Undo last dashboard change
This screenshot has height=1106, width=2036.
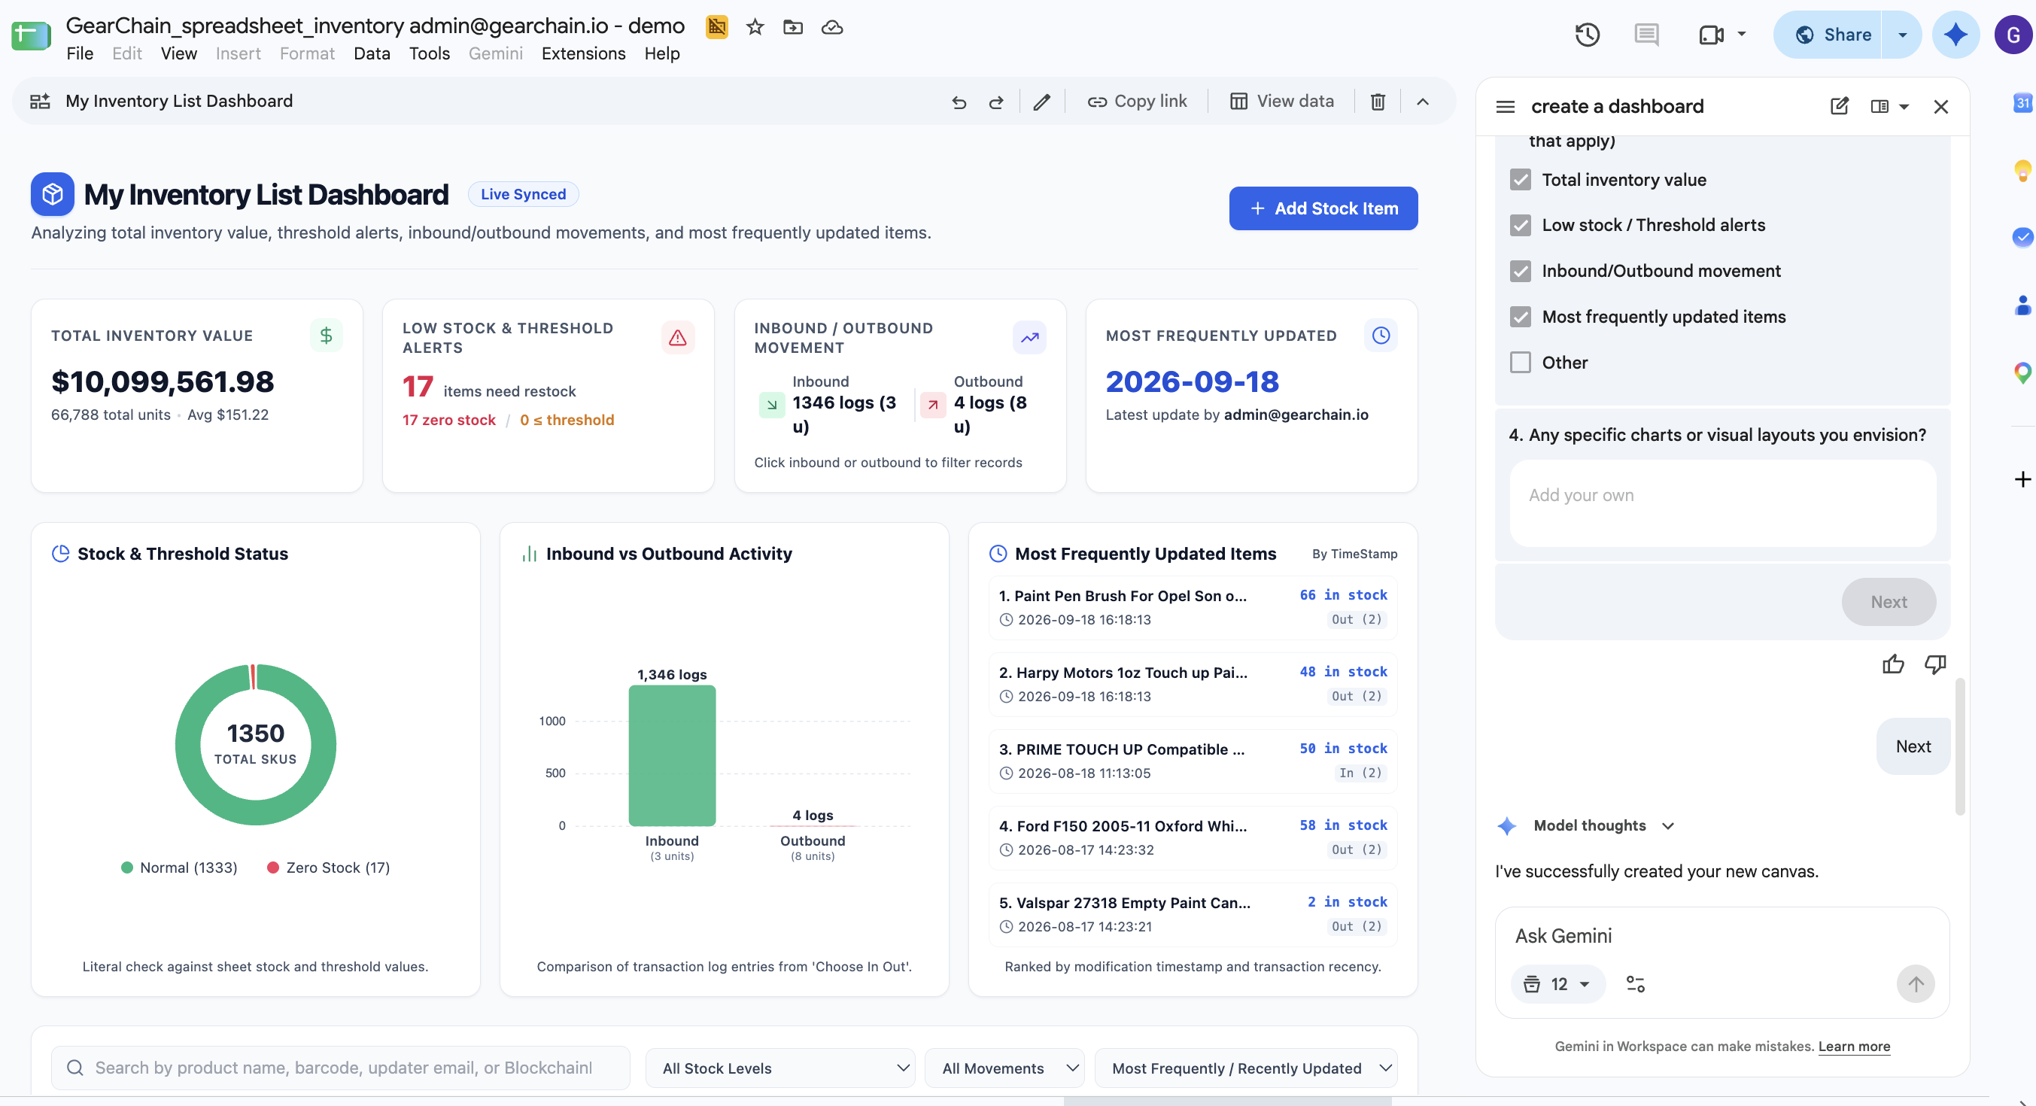pos(959,102)
